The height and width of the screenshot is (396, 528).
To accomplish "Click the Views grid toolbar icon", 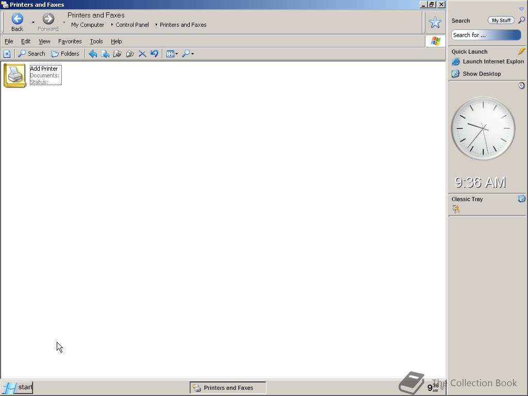I will click(170, 54).
